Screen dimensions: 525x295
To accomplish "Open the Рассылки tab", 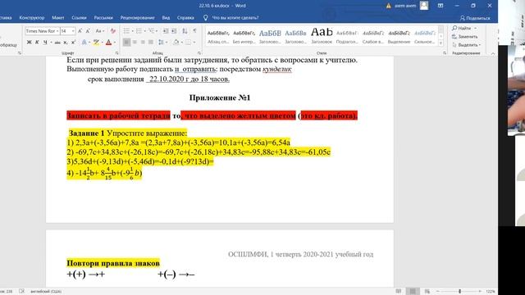I will (103, 18).
